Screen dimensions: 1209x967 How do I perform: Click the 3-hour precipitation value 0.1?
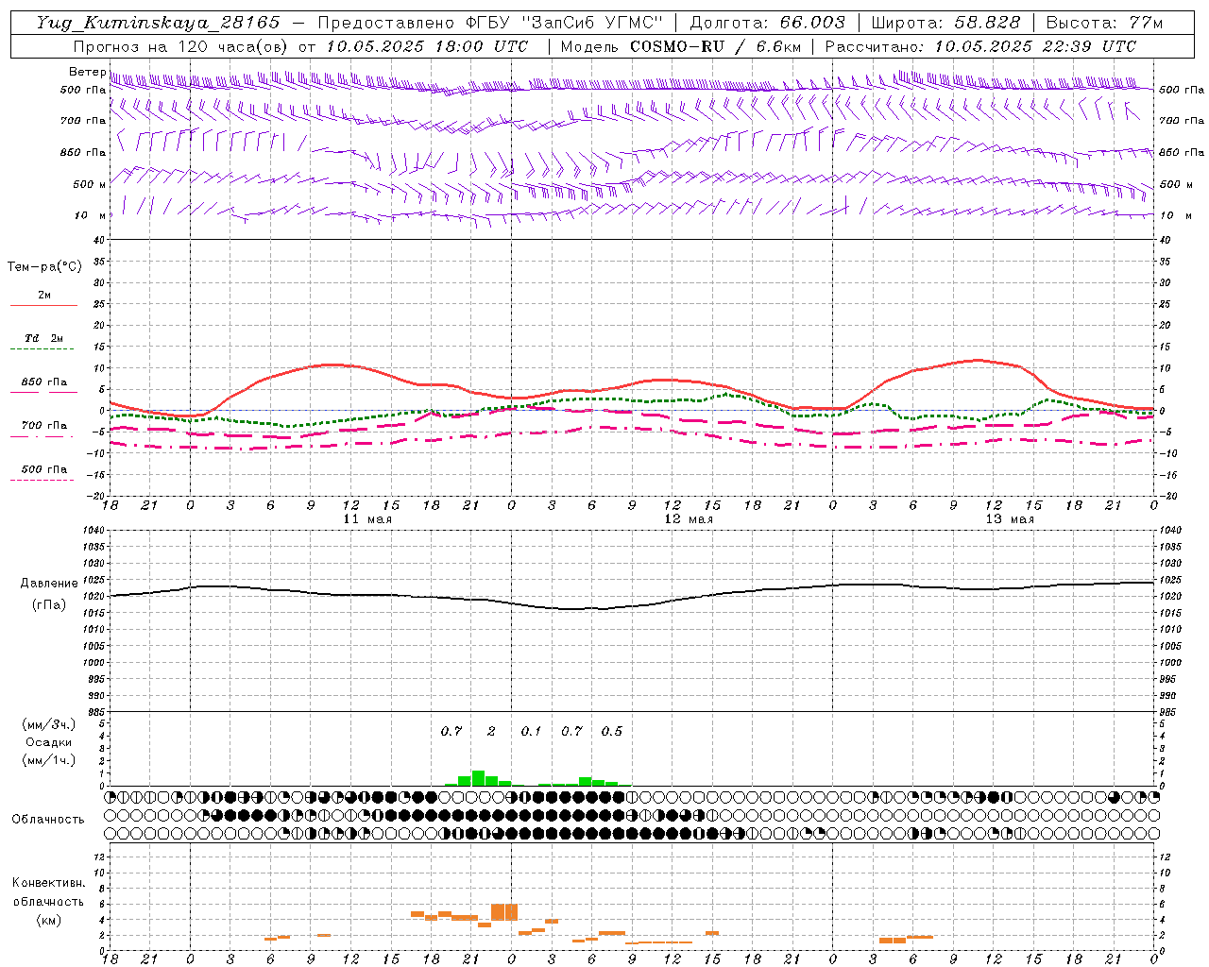coord(532,731)
